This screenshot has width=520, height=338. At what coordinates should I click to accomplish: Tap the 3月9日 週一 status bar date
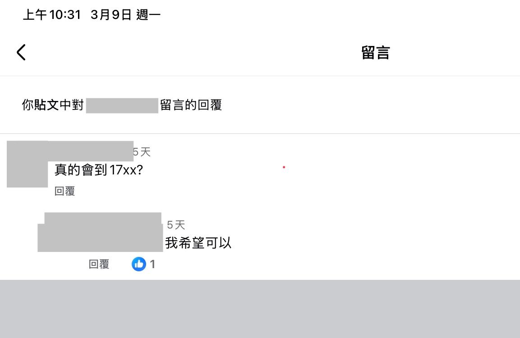125,15
